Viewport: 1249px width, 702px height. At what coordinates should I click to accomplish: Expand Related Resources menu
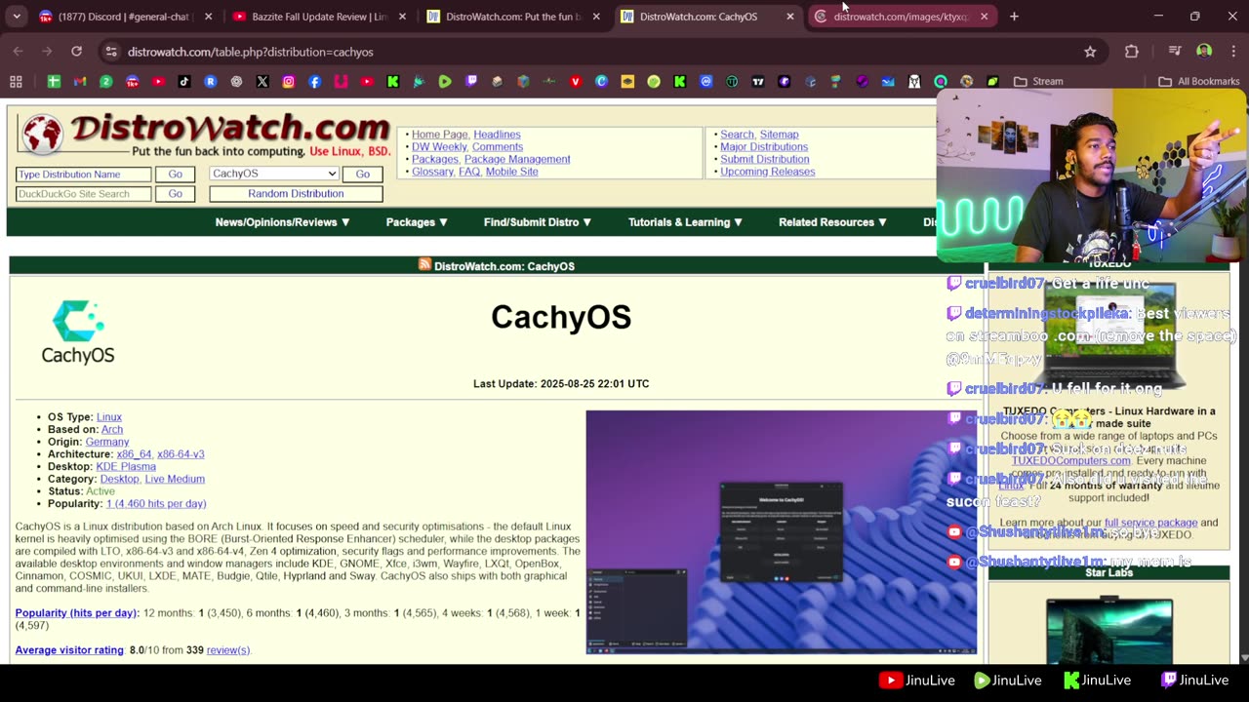(832, 222)
